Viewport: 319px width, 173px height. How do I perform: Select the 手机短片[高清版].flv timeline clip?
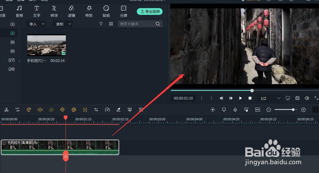60,147
